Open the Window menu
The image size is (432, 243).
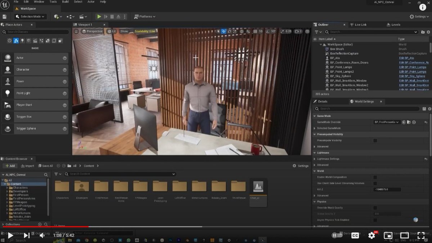(39, 1)
